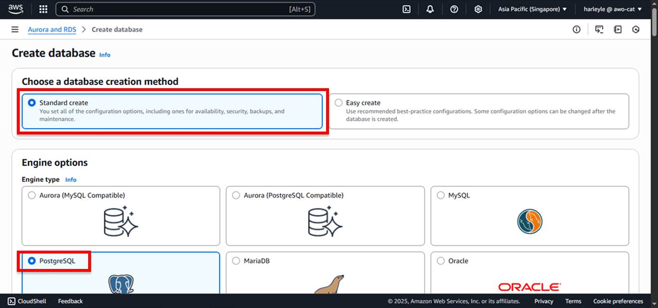The image size is (658, 308).
Task: Choose MySQL engine radio
Action: point(441,195)
